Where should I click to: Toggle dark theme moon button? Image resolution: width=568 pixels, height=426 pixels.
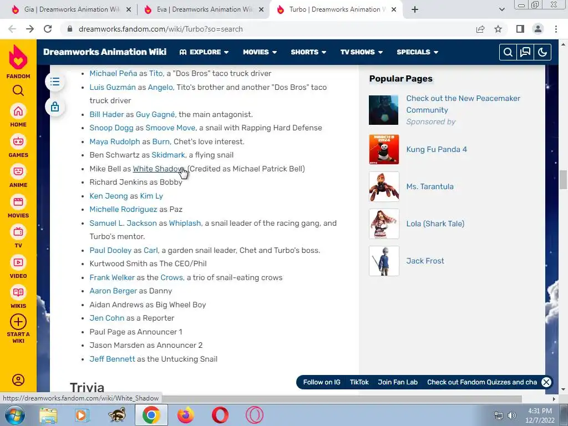[542, 52]
